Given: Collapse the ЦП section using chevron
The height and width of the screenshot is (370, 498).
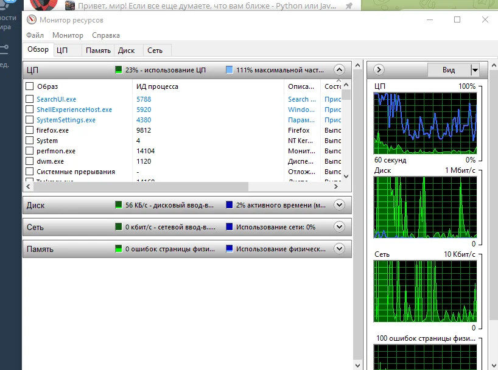Looking at the screenshot, I should [x=339, y=70].
